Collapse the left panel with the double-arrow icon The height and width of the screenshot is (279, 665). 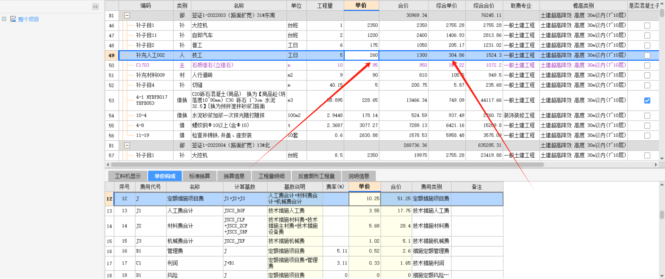point(95,6)
